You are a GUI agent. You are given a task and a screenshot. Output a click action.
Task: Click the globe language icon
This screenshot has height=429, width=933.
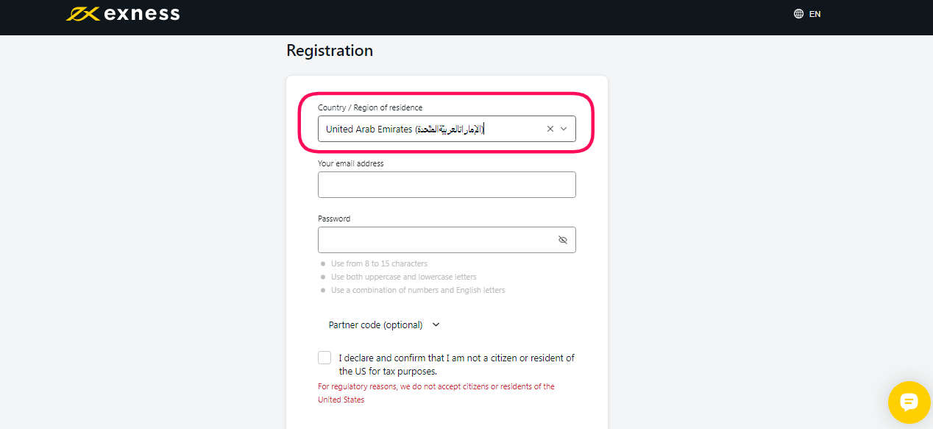[x=798, y=14]
